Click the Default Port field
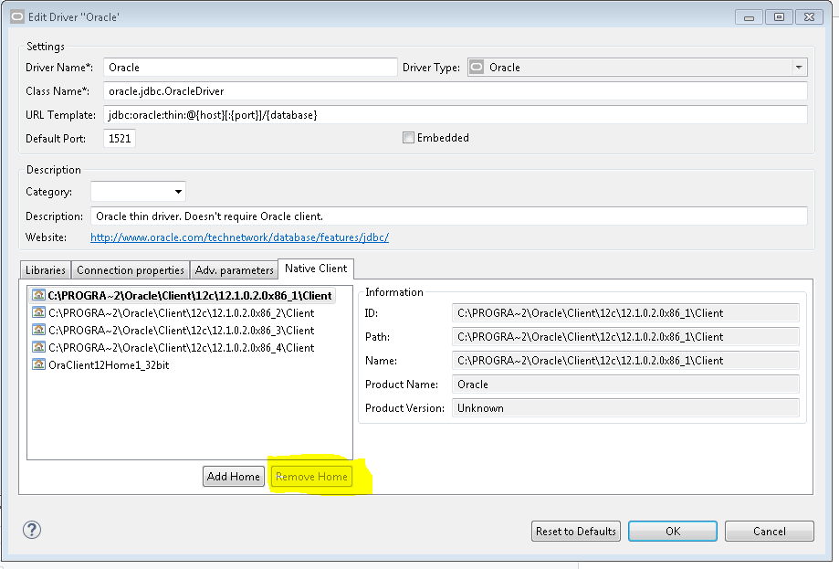839x569 pixels. [x=120, y=138]
